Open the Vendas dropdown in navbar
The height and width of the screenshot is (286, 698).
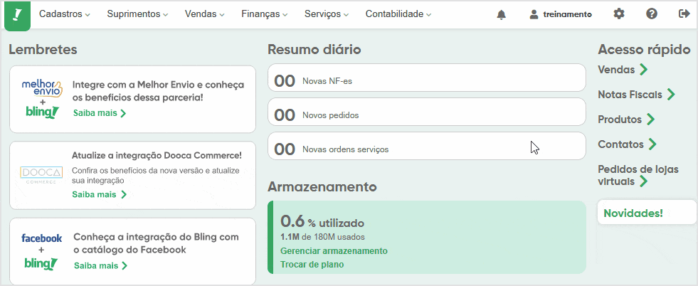coord(204,14)
